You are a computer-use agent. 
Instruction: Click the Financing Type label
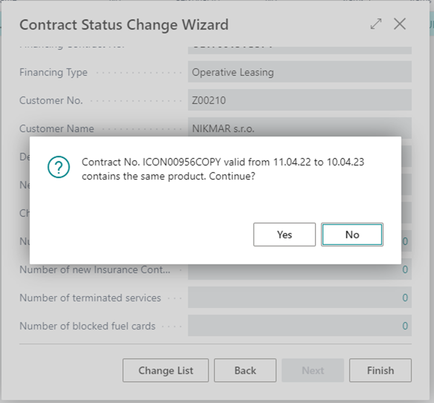(53, 72)
